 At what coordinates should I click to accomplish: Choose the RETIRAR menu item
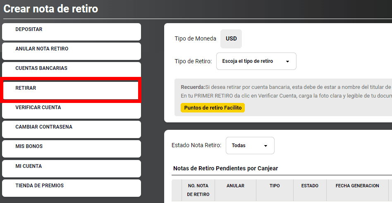[x=71, y=90]
